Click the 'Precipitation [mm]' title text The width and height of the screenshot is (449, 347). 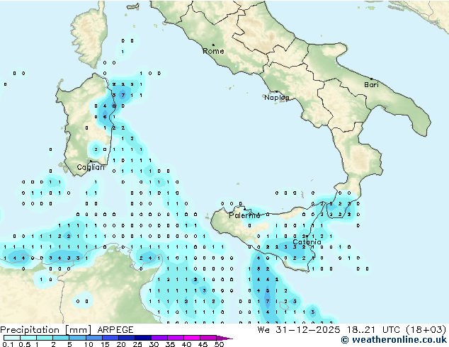coord(46,330)
